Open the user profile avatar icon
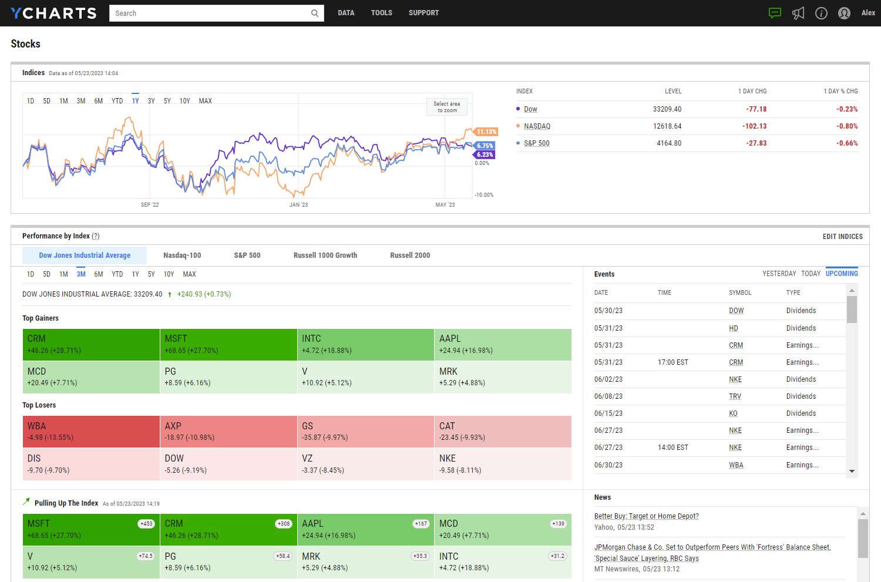The image size is (881, 582). tap(844, 13)
